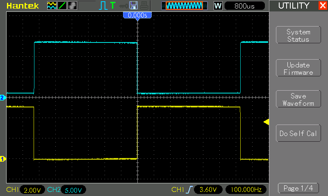
Task: Click the CH1 2.00V scale readout
Action: 32,190
